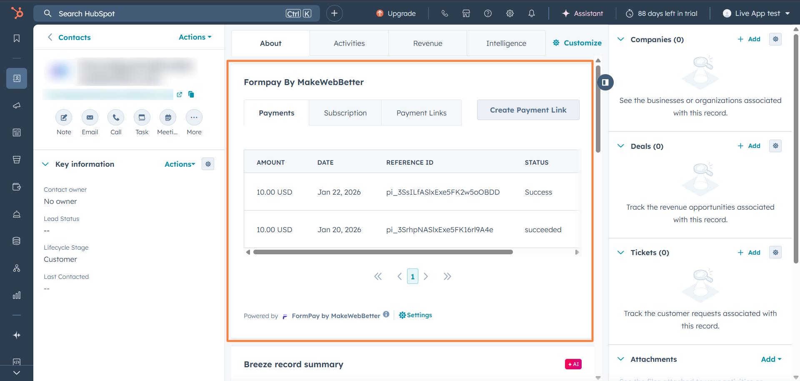
Task: Open the marketplace store icon
Action: [466, 13]
